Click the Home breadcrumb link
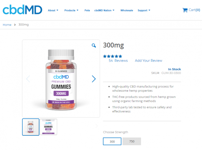 point(7,25)
